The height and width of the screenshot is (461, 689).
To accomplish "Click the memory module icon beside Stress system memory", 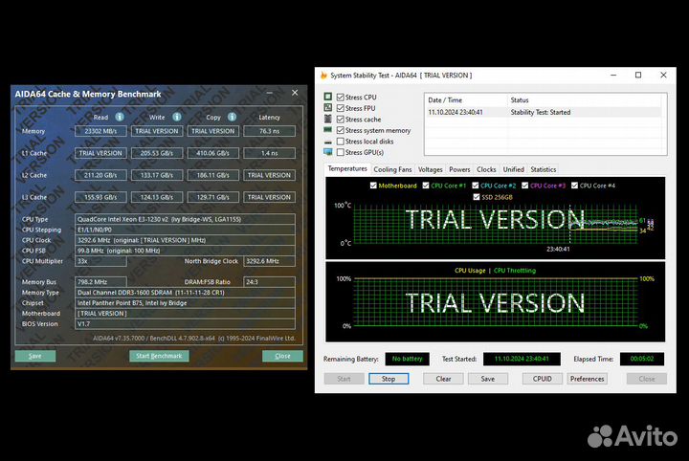I will click(328, 130).
